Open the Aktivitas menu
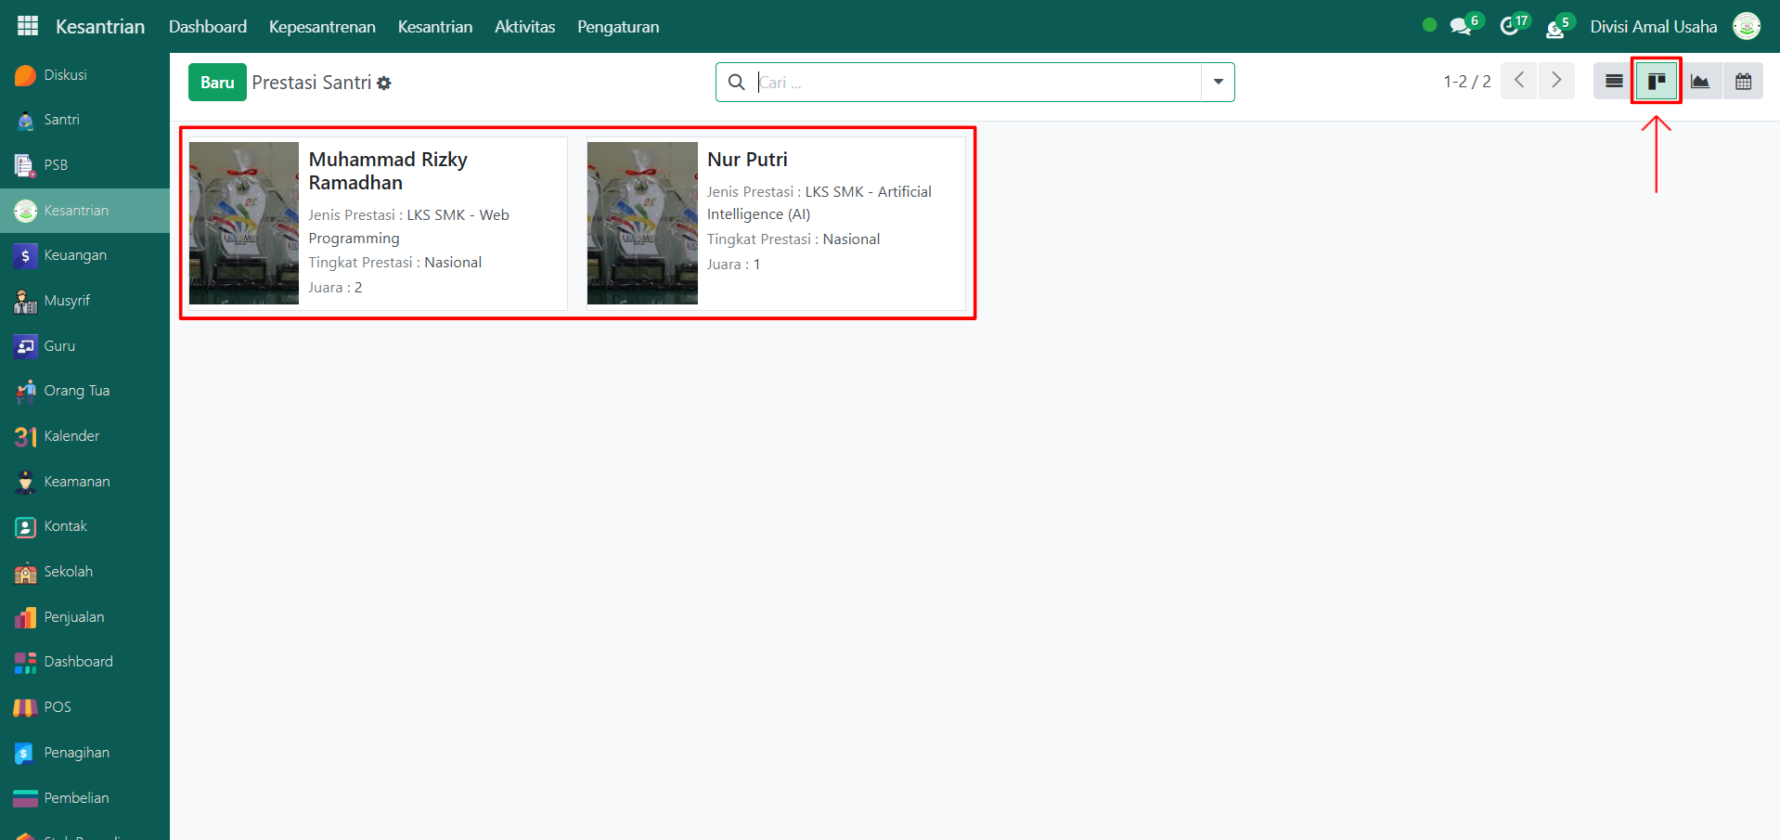Viewport: 1780px width, 840px height. [x=524, y=27]
